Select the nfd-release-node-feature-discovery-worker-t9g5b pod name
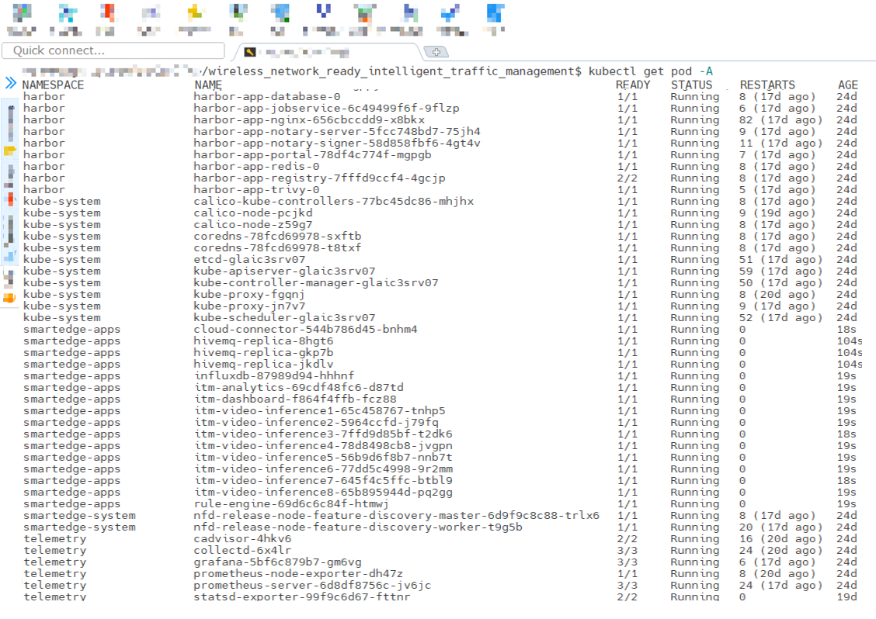Viewport: 876px width, 619px height. (358, 527)
